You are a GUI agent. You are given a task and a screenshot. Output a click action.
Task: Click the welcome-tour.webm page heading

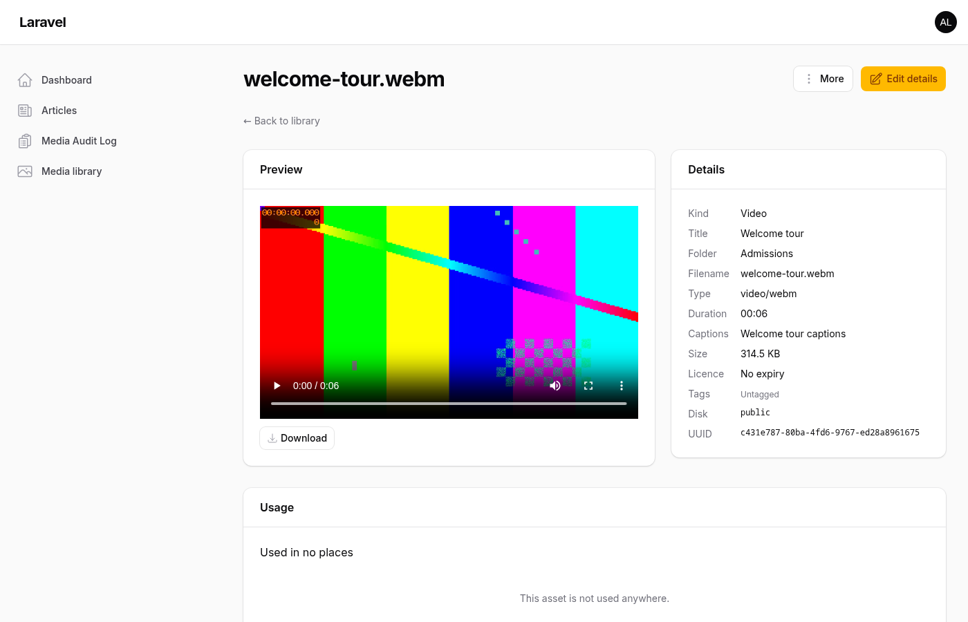click(344, 79)
